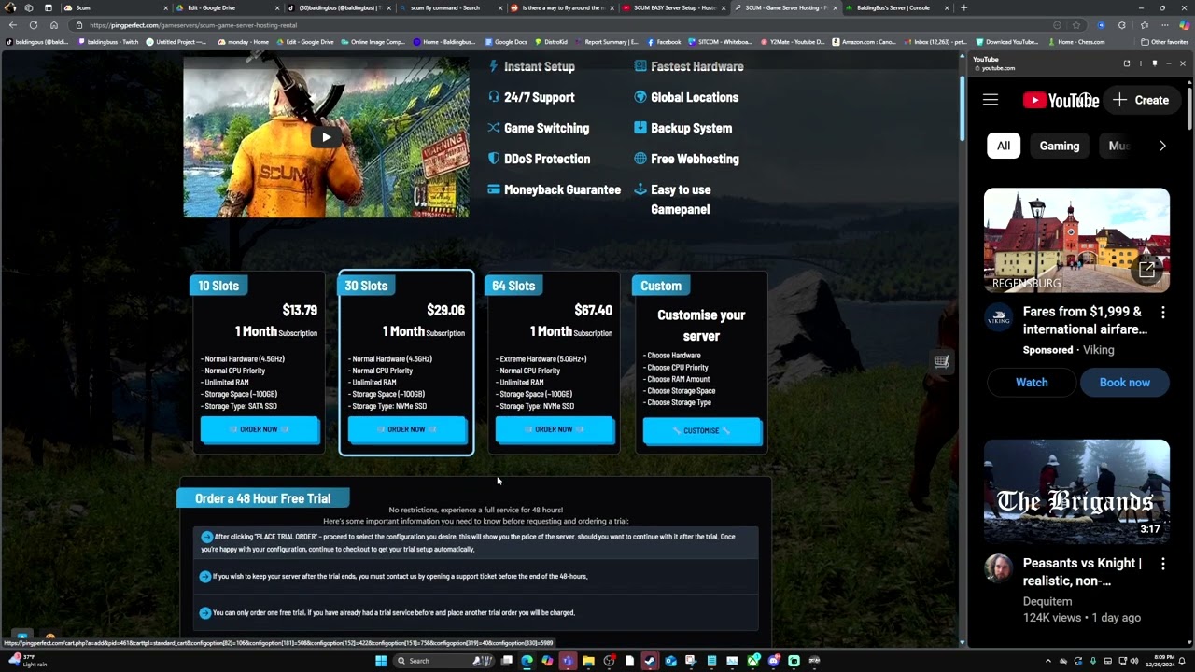Show more YouTube filter chips arrow
This screenshot has height=672, width=1195.
tap(1162, 146)
